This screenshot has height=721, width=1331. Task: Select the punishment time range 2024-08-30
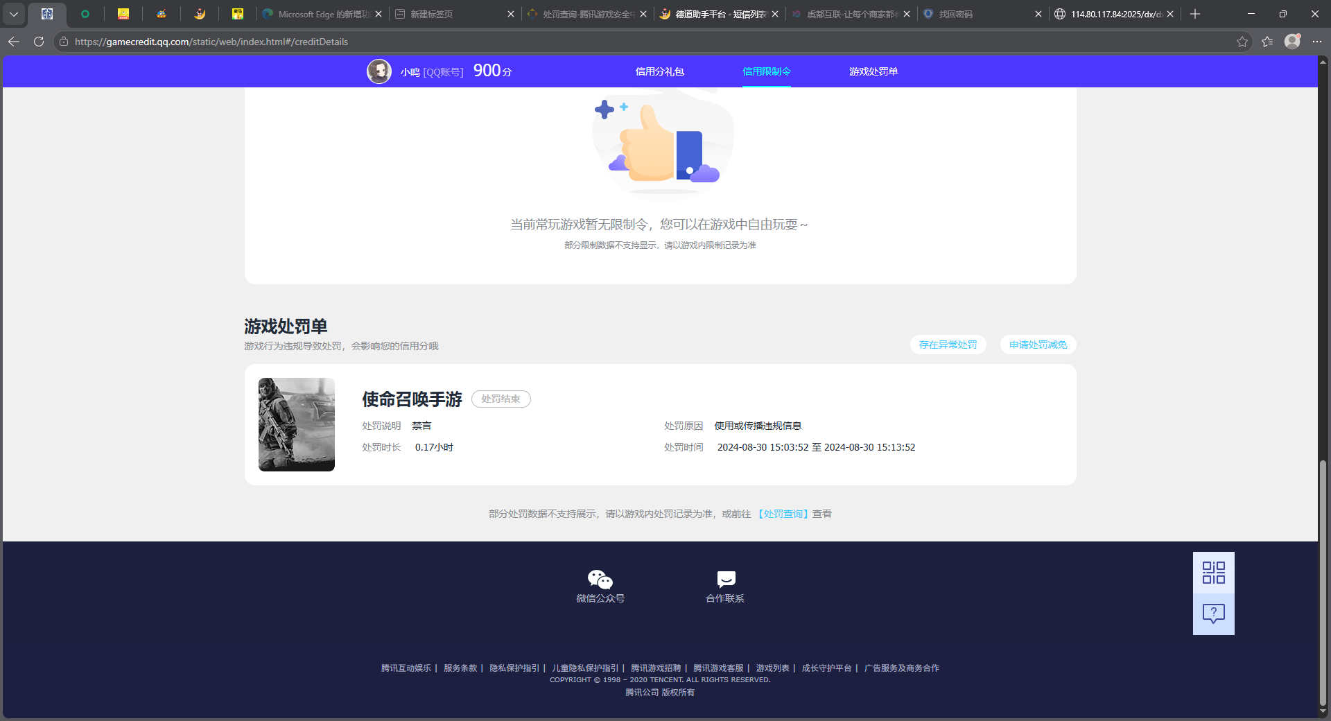pos(816,447)
